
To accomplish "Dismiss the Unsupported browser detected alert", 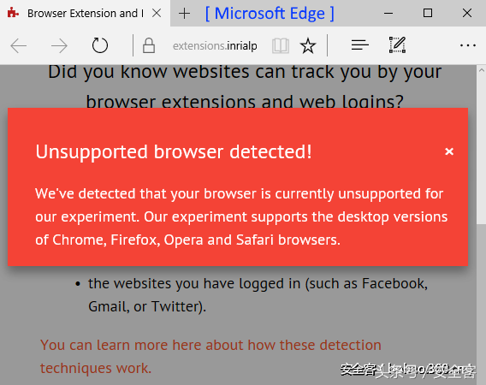I will [x=449, y=151].
